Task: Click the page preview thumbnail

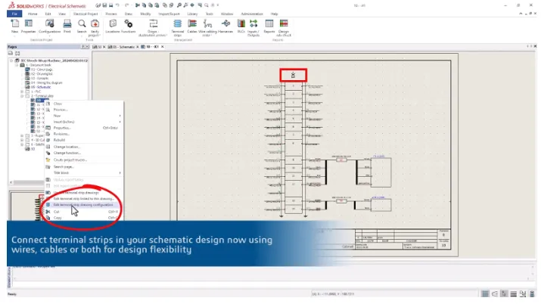Action: (27, 206)
